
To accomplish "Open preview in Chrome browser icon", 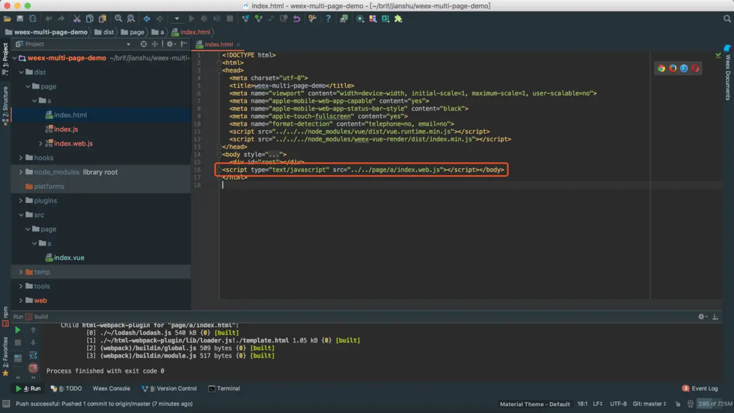I will coord(661,69).
